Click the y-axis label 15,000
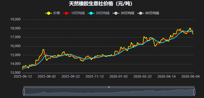Image resolution: width=204 pixels, height=98 pixels. tap(15, 55)
